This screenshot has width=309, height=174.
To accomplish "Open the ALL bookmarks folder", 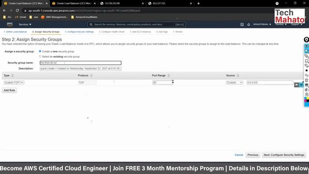I will 7,17.
